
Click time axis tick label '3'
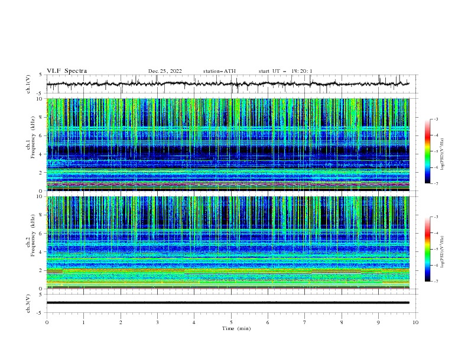[x=157, y=322]
